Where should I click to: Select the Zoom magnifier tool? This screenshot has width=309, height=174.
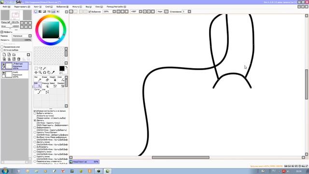[40, 72]
